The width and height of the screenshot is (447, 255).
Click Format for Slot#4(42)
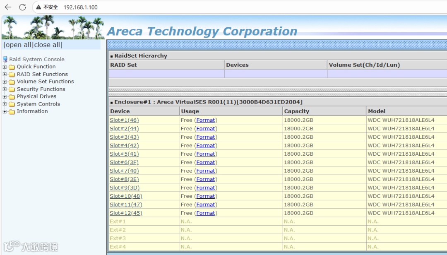coord(206,145)
